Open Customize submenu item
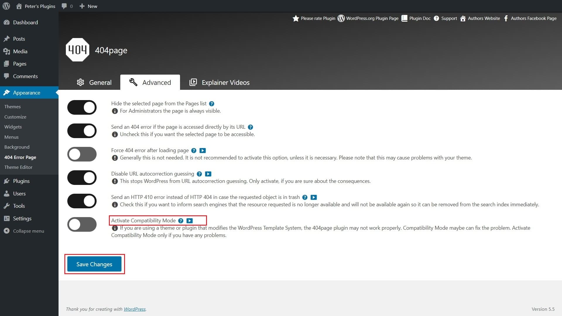Screen dimensions: 562x316 pyautogui.click(x=15, y=117)
